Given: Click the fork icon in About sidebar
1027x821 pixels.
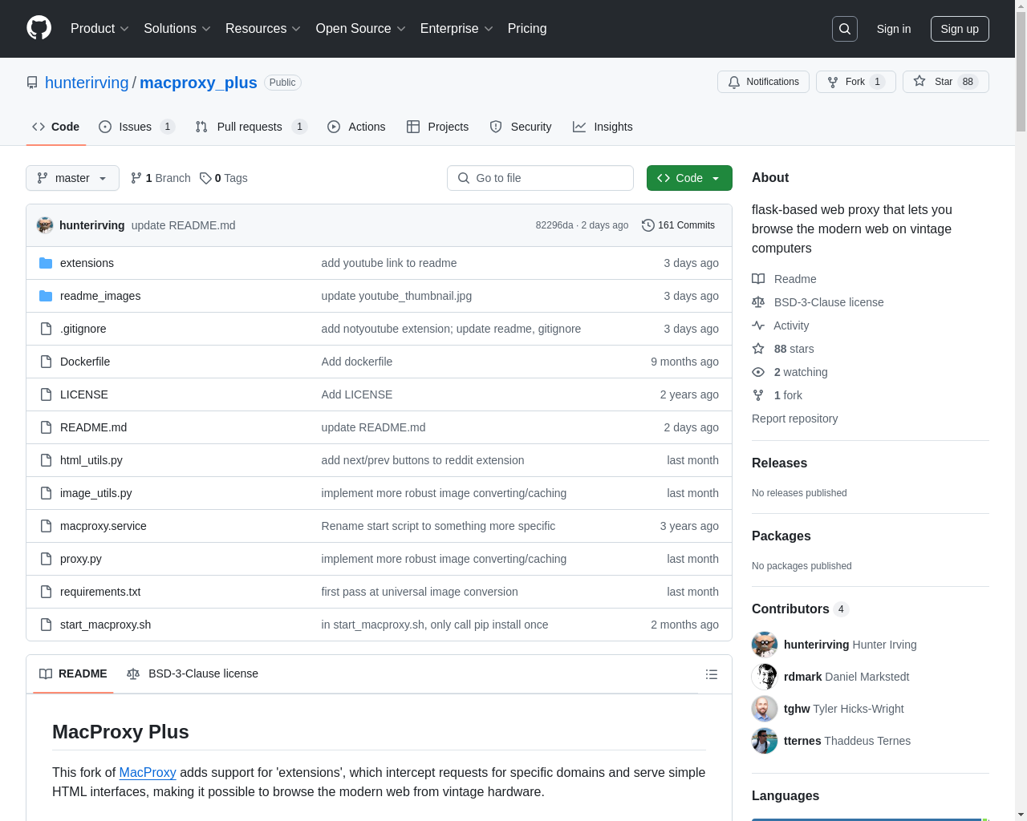Looking at the screenshot, I should click(x=758, y=395).
